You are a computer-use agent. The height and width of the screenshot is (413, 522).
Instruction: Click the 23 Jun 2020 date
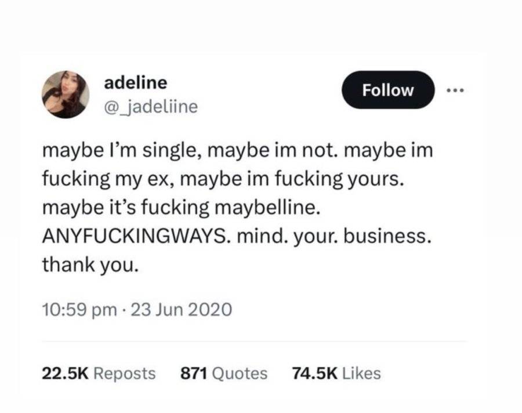(x=181, y=309)
